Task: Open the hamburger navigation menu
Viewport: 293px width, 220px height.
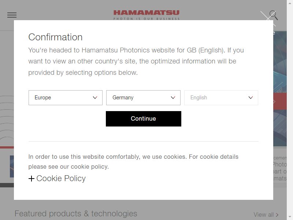Action: pos(12,15)
